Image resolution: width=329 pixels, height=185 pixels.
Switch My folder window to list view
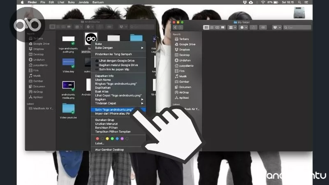(212, 28)
